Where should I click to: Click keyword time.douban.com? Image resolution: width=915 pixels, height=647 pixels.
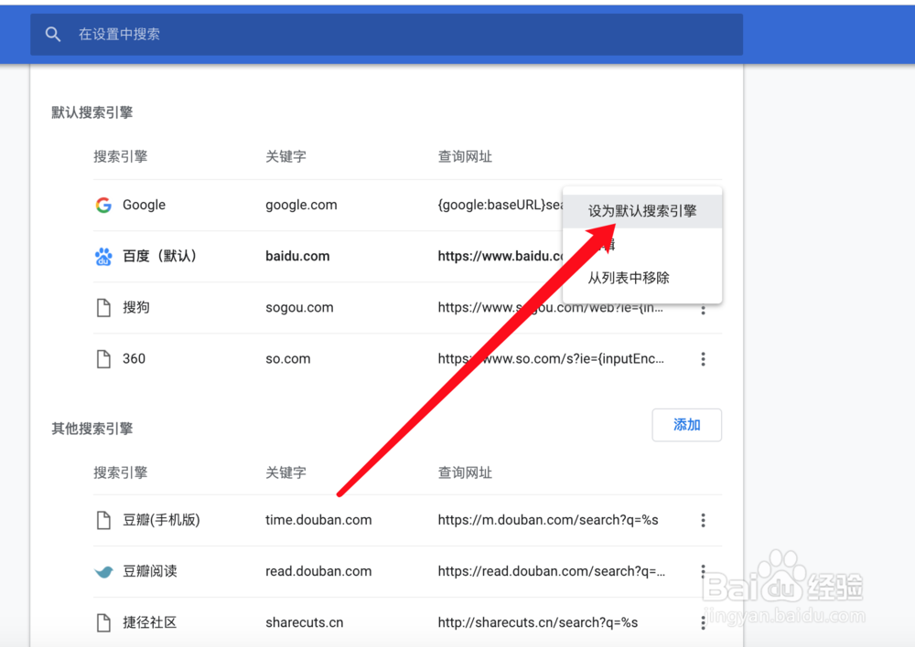point(318,520)
